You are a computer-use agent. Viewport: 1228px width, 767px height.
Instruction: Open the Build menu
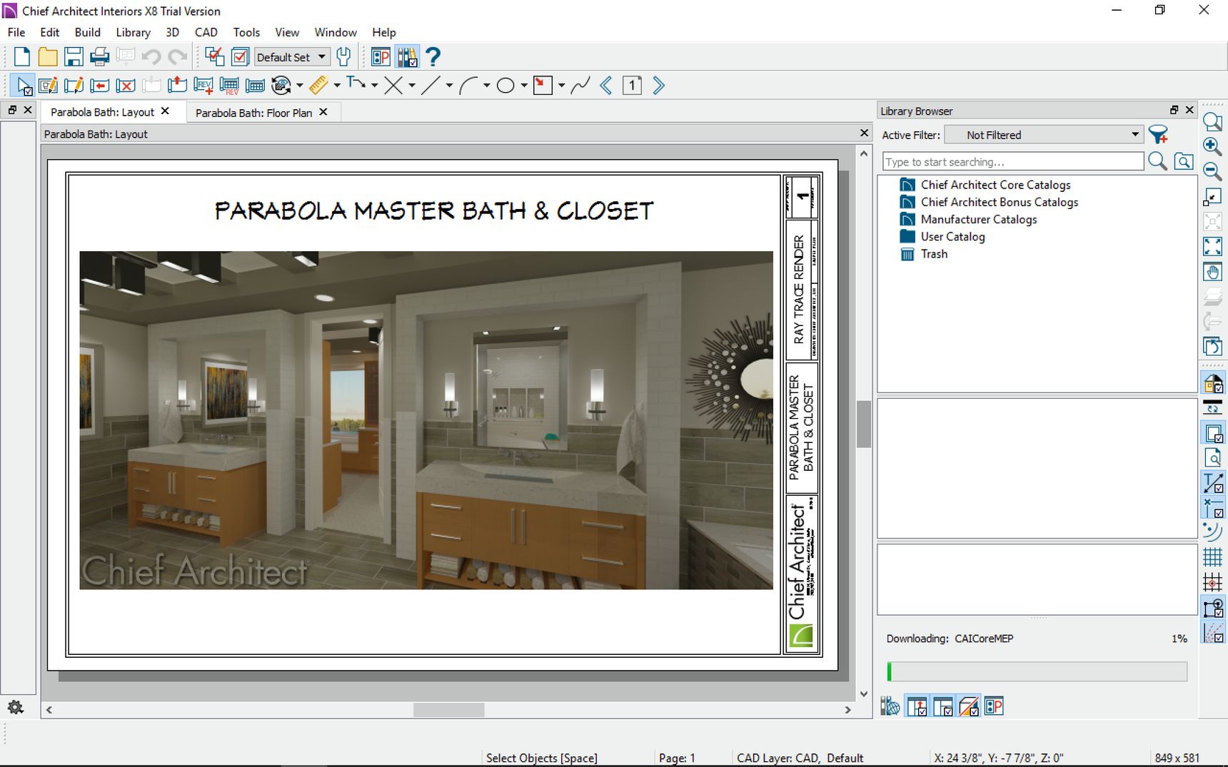[x=87, y=32]
